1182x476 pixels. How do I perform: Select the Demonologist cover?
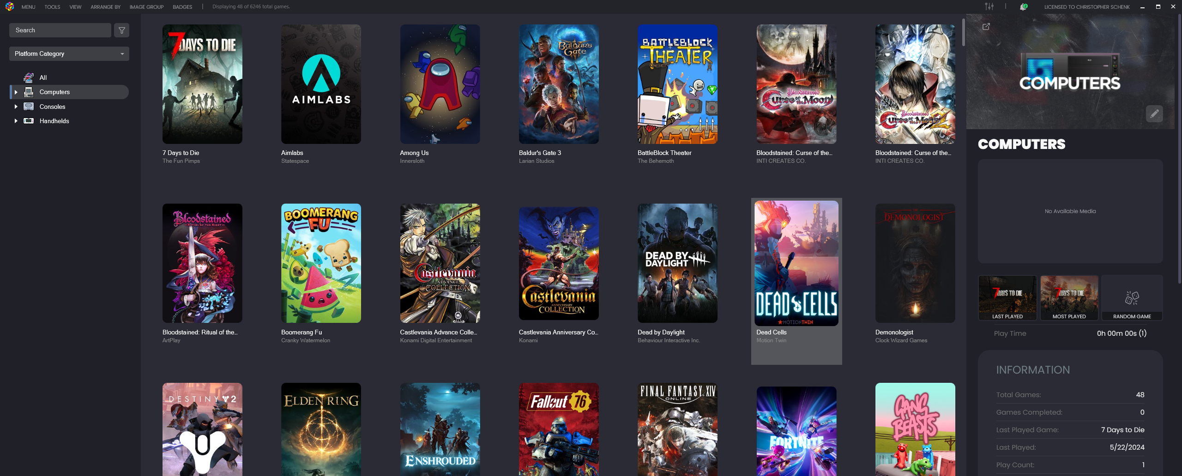click(915, 263)
